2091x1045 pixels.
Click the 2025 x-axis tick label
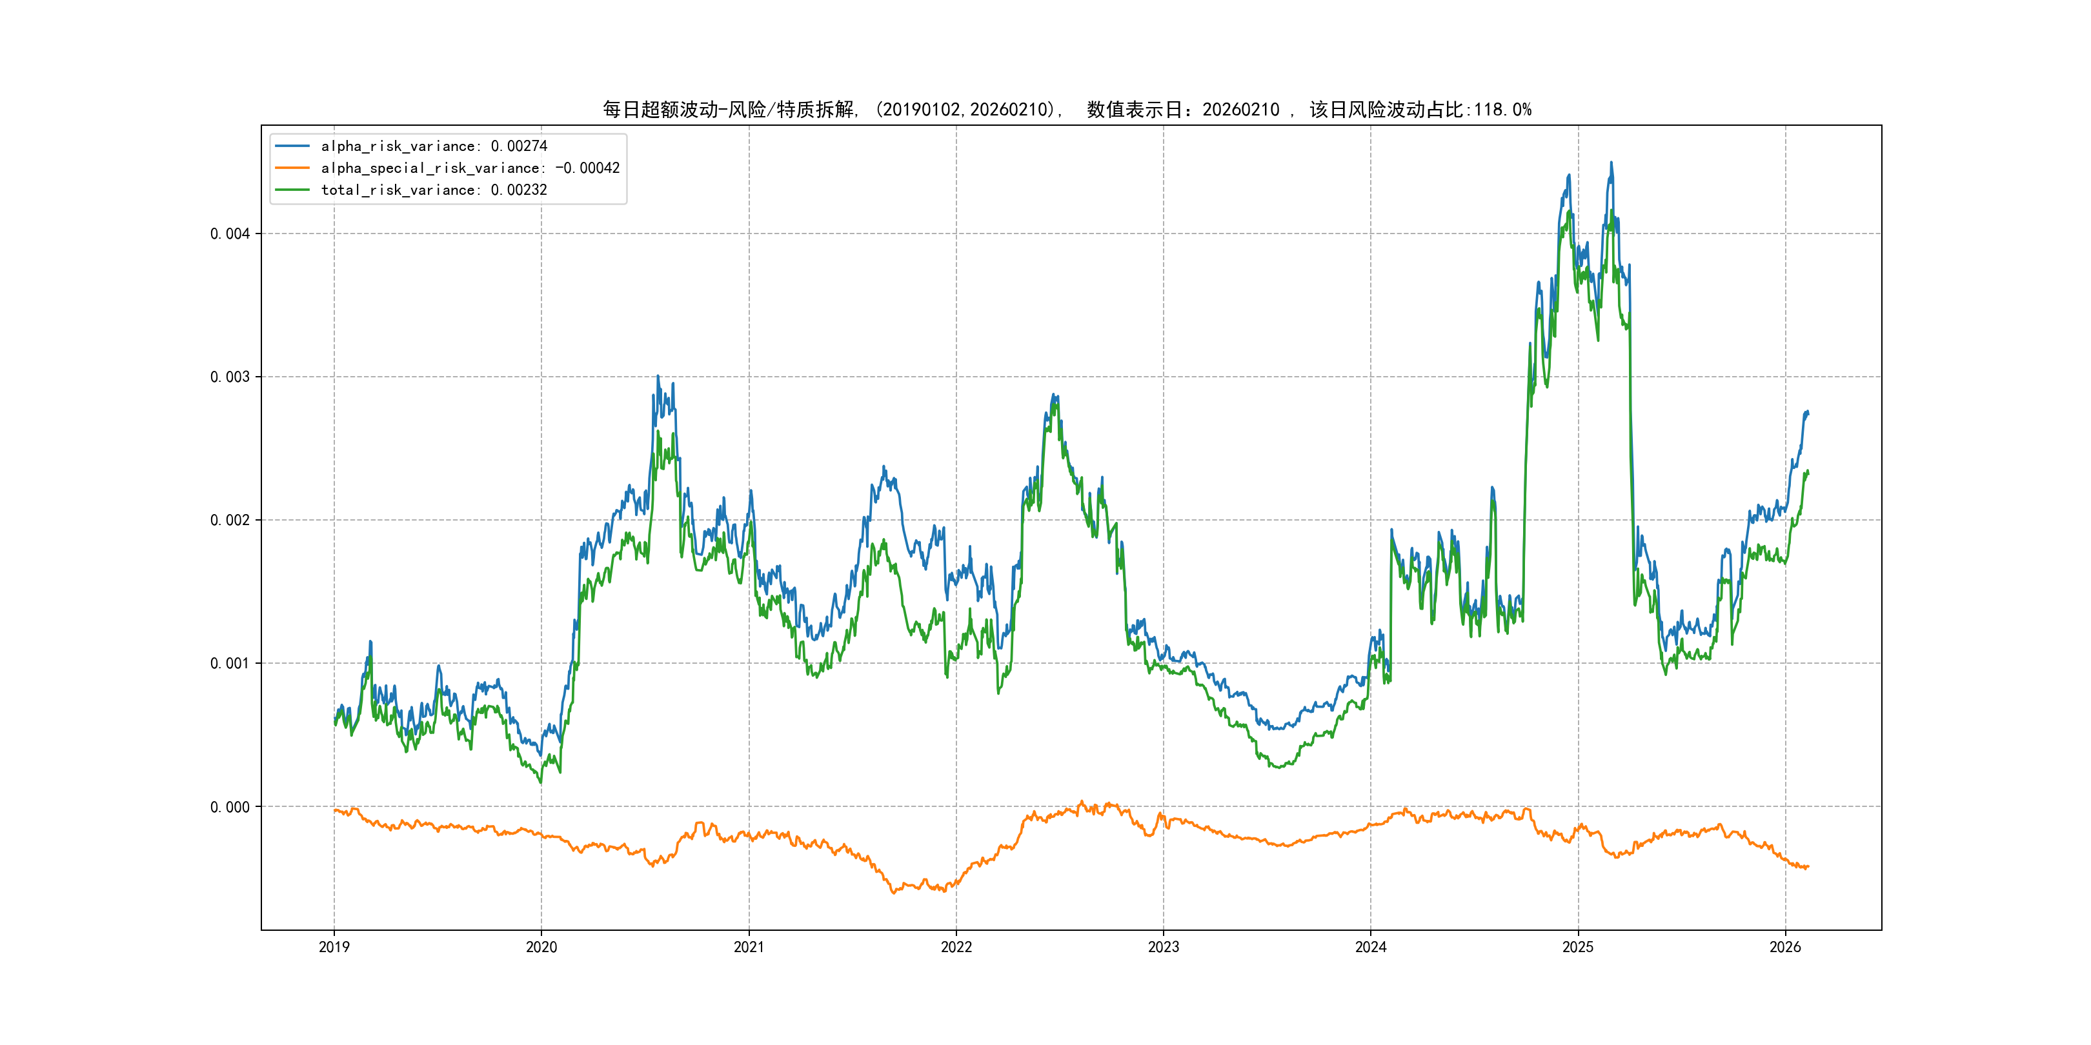pyautogui.click(x=1578, y=947)
